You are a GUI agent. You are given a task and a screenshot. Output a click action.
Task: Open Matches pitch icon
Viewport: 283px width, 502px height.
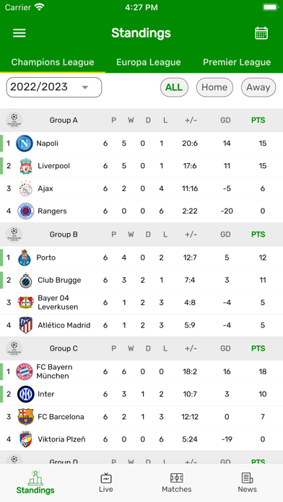[177, 478]
